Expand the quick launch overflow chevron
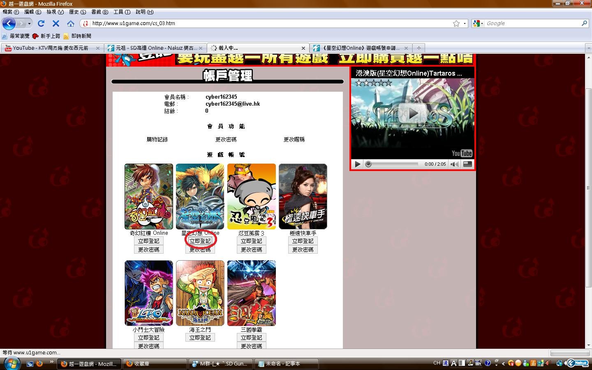Image resolution: width=592 pixels, height=370 pixels. (x=51, y=362)
